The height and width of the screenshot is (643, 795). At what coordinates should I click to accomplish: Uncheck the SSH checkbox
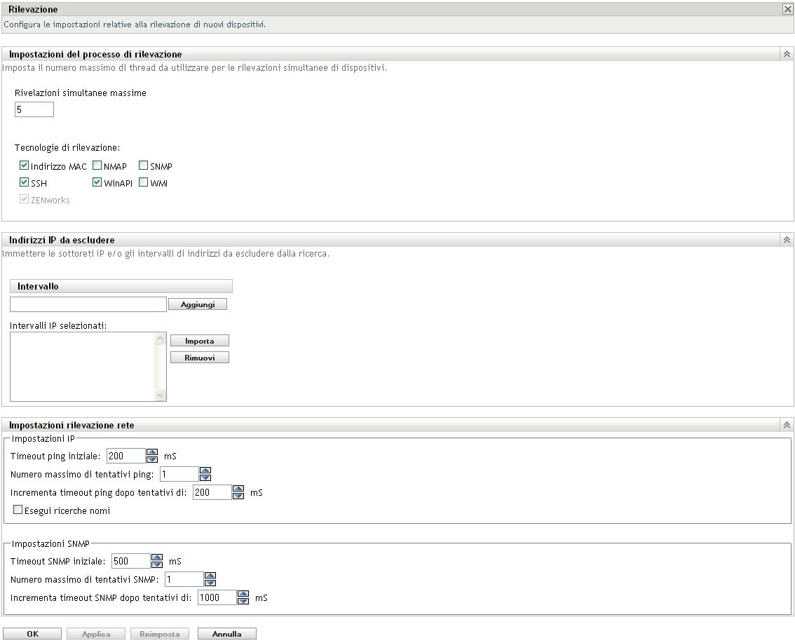tap(24, 182)
